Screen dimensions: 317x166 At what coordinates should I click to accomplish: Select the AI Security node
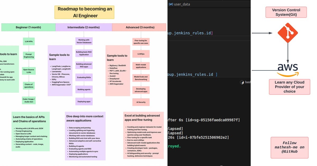(141, 102)
